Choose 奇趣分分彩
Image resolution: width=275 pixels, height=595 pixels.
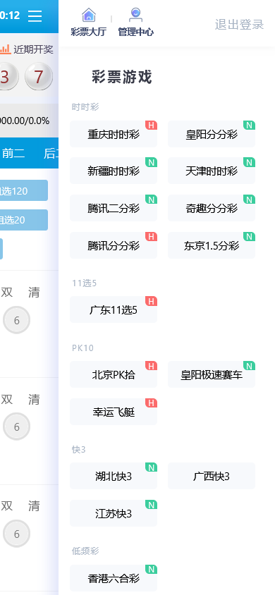(212, 209)
